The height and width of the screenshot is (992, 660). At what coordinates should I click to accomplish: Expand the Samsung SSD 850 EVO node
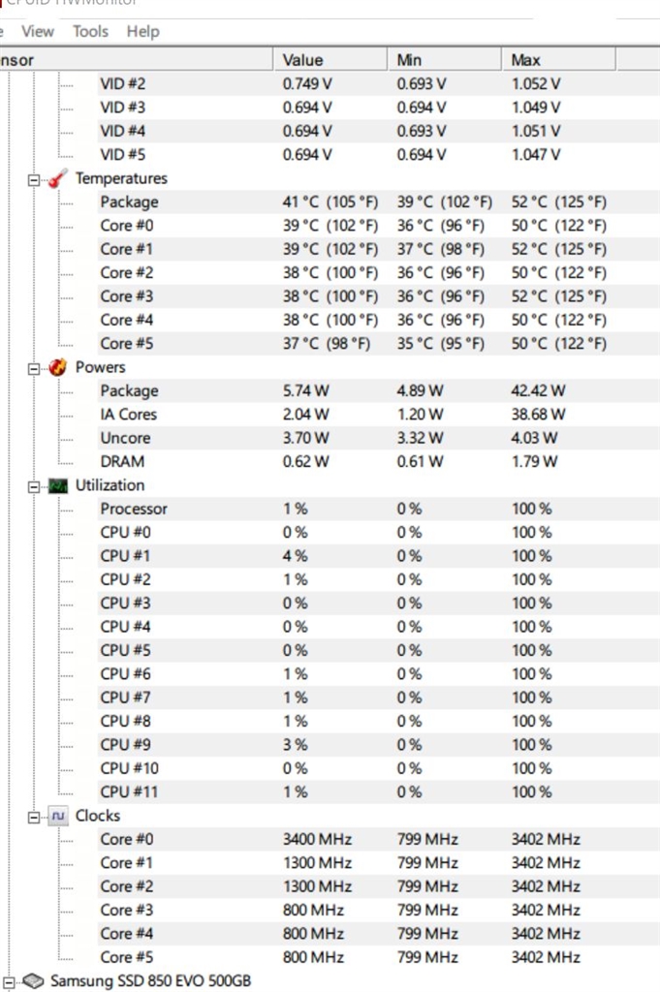point(10,981)
